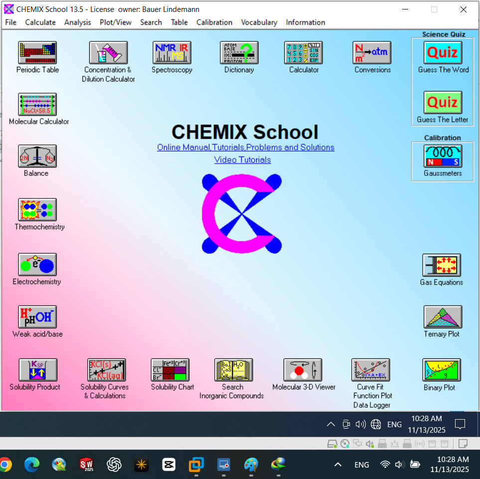This screenshot has height=479, width=480.
Task: Show hidden icons in the bottom taskbar
Action: (x=338, y=465)
